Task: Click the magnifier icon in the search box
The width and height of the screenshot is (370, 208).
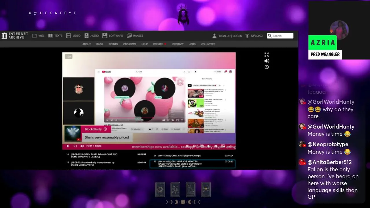Action: click(x=270, y=36)
